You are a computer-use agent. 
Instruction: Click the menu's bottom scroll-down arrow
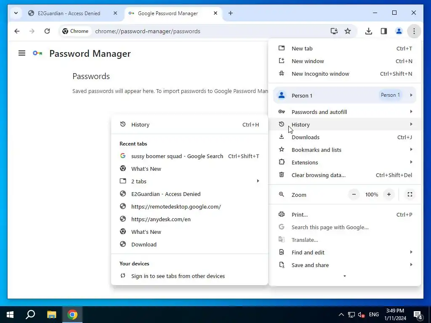345,276
